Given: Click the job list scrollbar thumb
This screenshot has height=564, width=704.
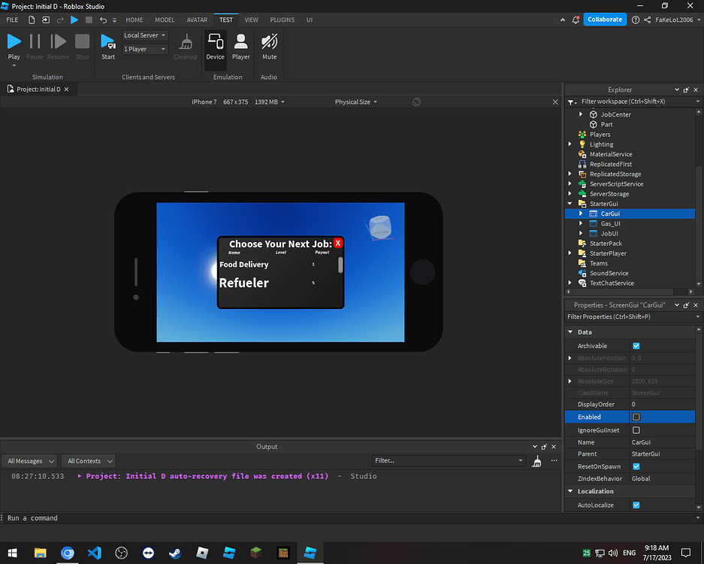Looking at the screenshot, I should pos(340,265).
